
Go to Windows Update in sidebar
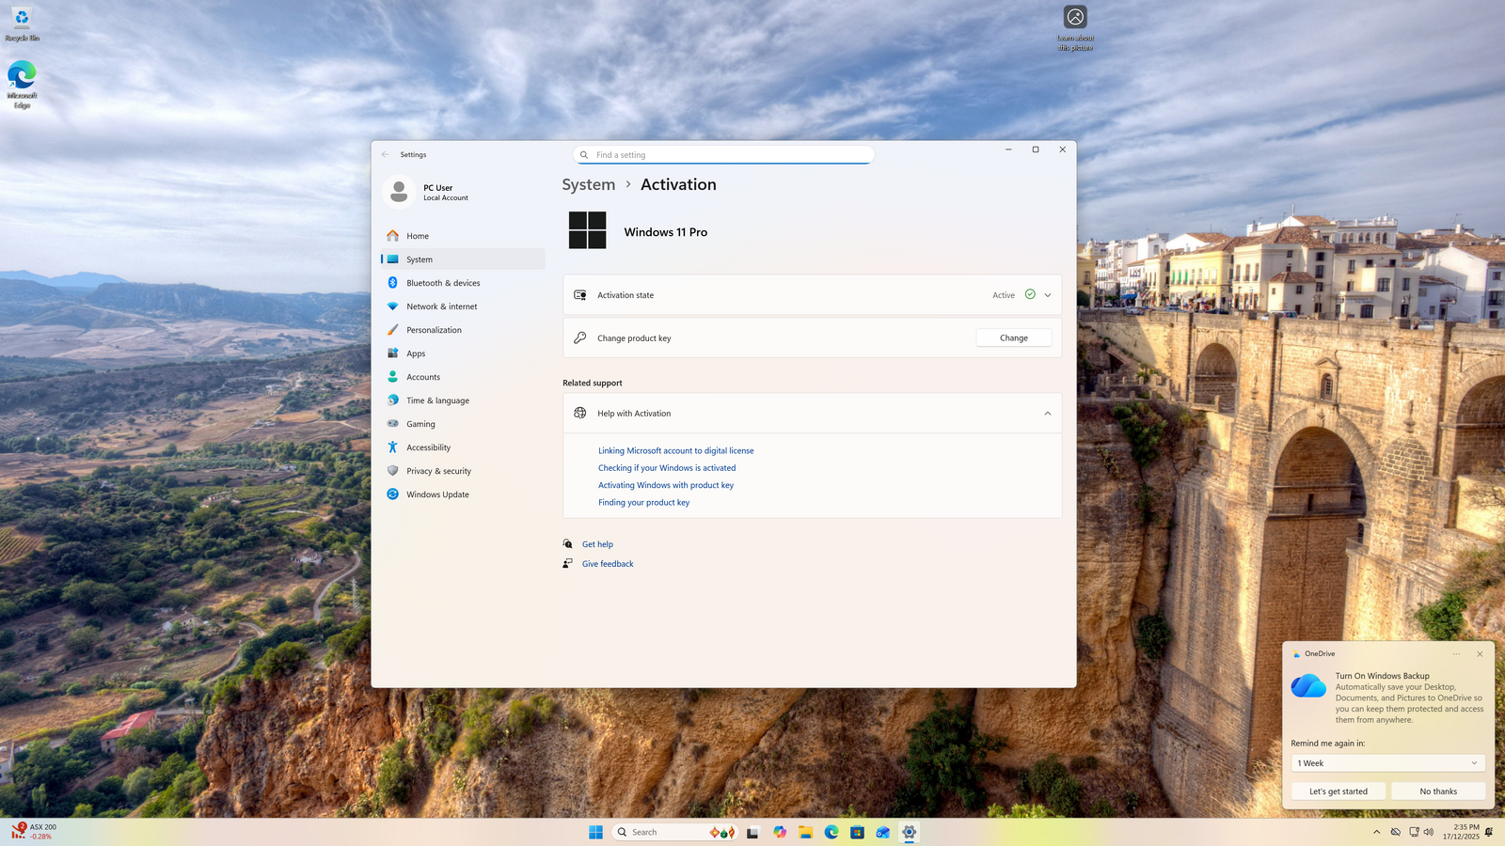click(x=437, y=494)
